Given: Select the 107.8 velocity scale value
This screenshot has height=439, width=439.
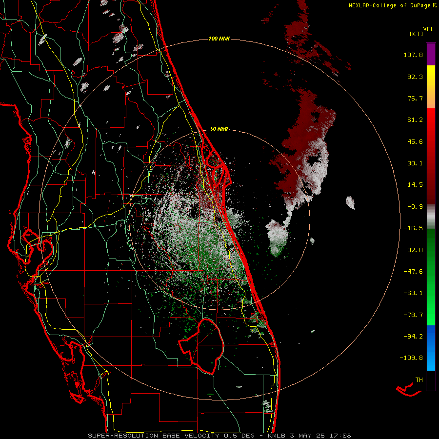Looking at the screenshot, I should point(413,55).
